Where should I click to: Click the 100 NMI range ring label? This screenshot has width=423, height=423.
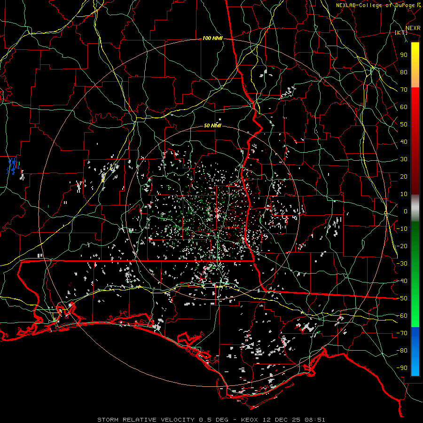coord(212,39)
